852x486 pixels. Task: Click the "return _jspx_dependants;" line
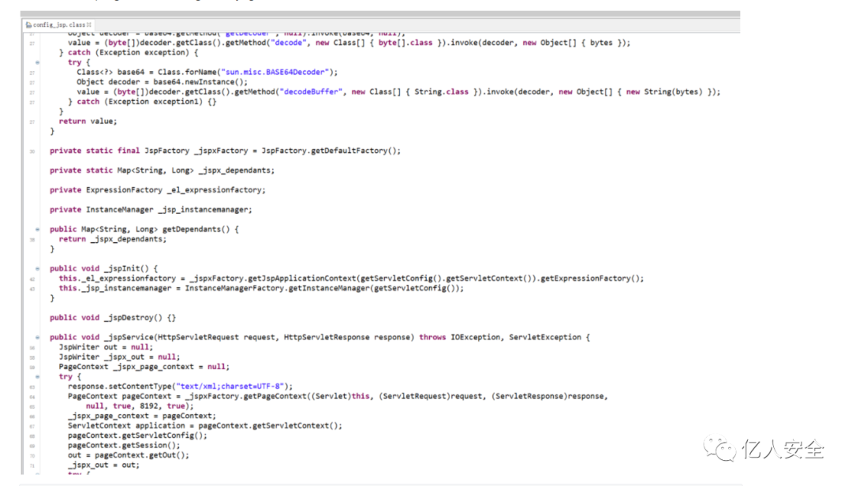click(x=113, y=239)
